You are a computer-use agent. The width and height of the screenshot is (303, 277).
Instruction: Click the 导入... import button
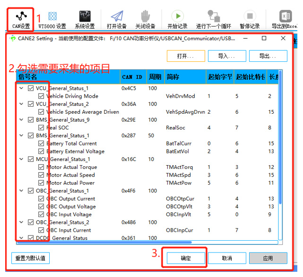tap(226, 56)
